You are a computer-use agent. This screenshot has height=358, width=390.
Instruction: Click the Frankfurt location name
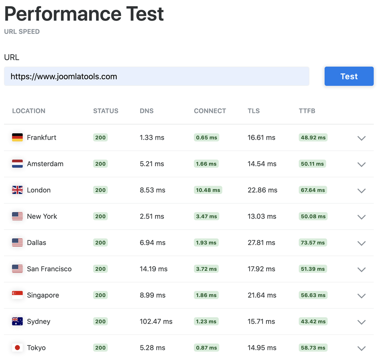click(42, 137)
